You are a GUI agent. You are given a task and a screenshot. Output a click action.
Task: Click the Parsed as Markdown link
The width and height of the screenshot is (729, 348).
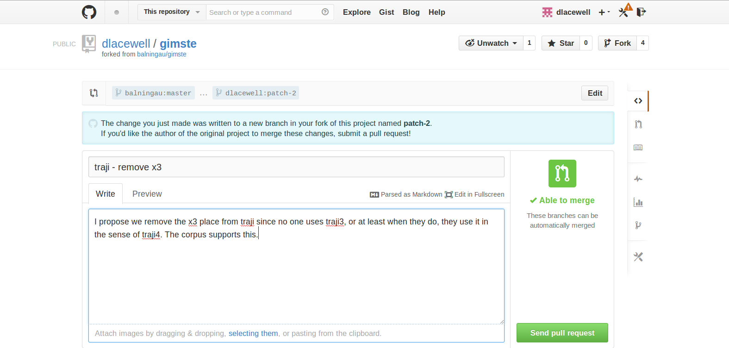tap(411, 194)
